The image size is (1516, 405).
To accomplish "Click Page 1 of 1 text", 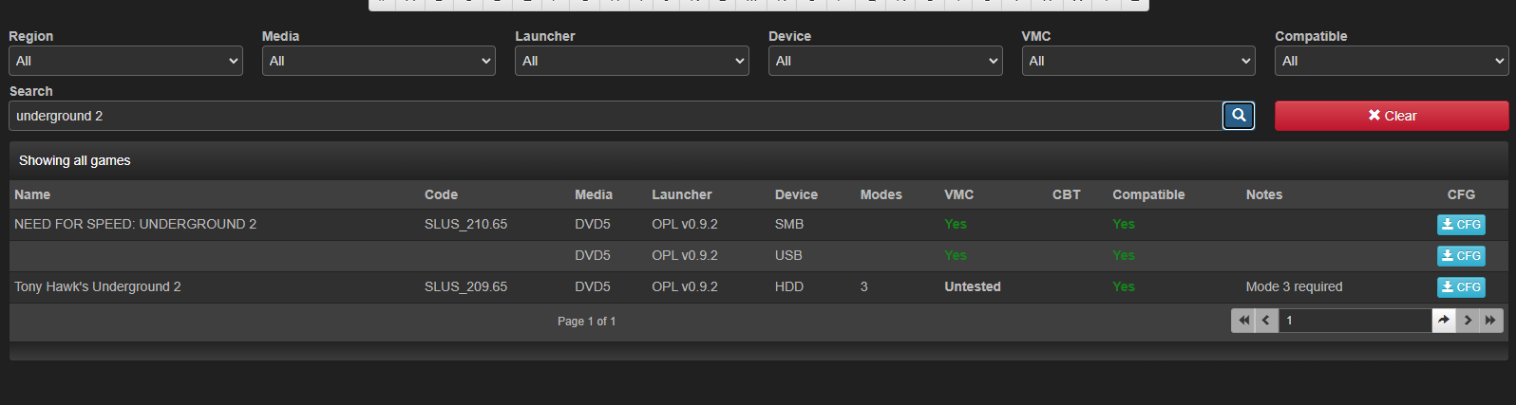I will coord(586,322).
